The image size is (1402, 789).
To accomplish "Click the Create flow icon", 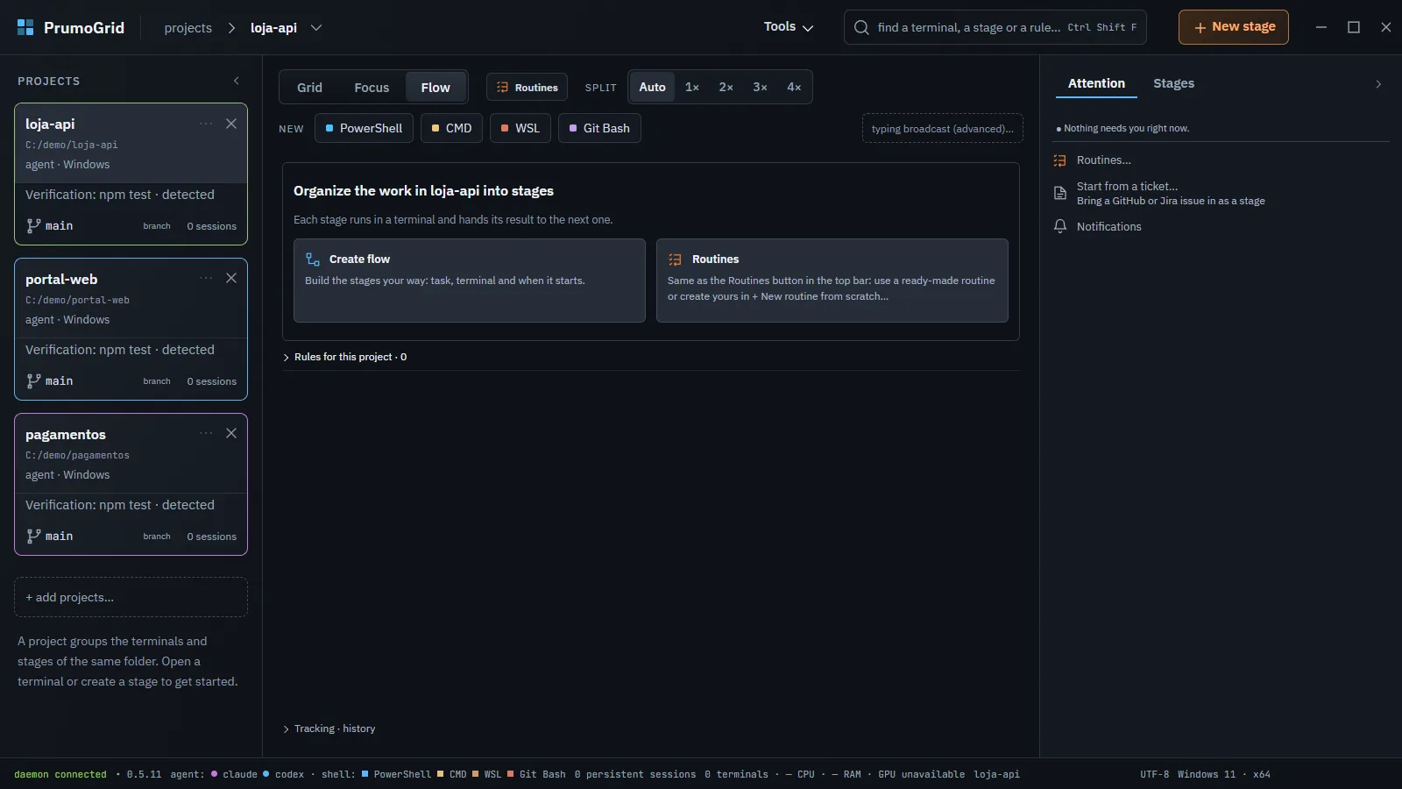I will tap(313, 259).
